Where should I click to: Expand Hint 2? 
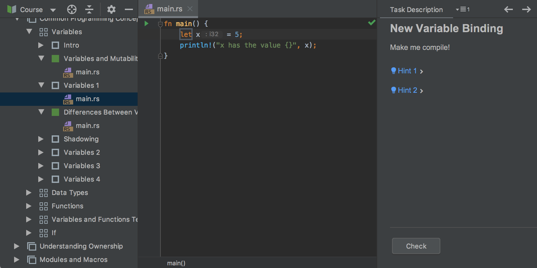(407, 90)
